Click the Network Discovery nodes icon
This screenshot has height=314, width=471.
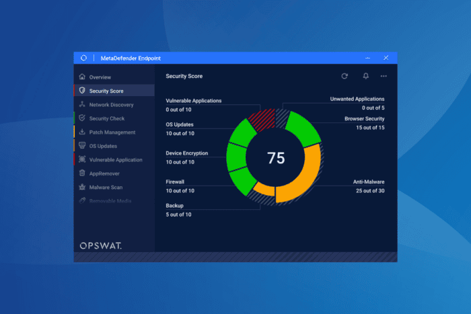pos(82,104)
